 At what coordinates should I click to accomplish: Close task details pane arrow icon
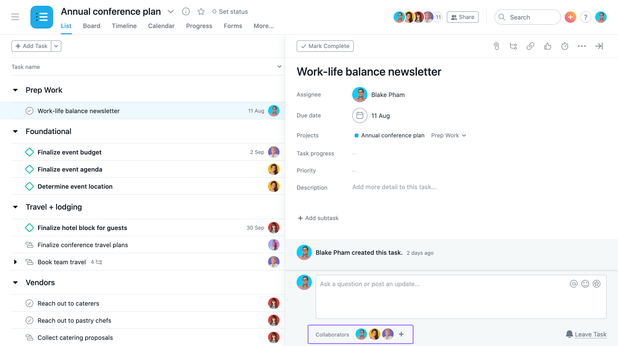599,46
